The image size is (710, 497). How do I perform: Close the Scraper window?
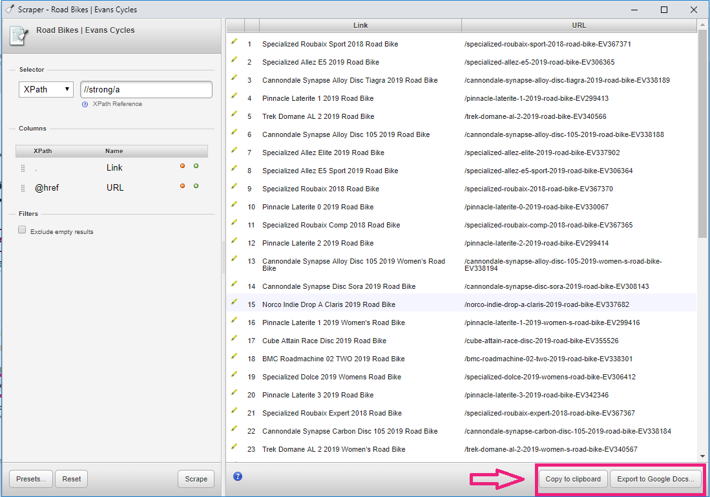pyautogui.click(x=693, y=10)
